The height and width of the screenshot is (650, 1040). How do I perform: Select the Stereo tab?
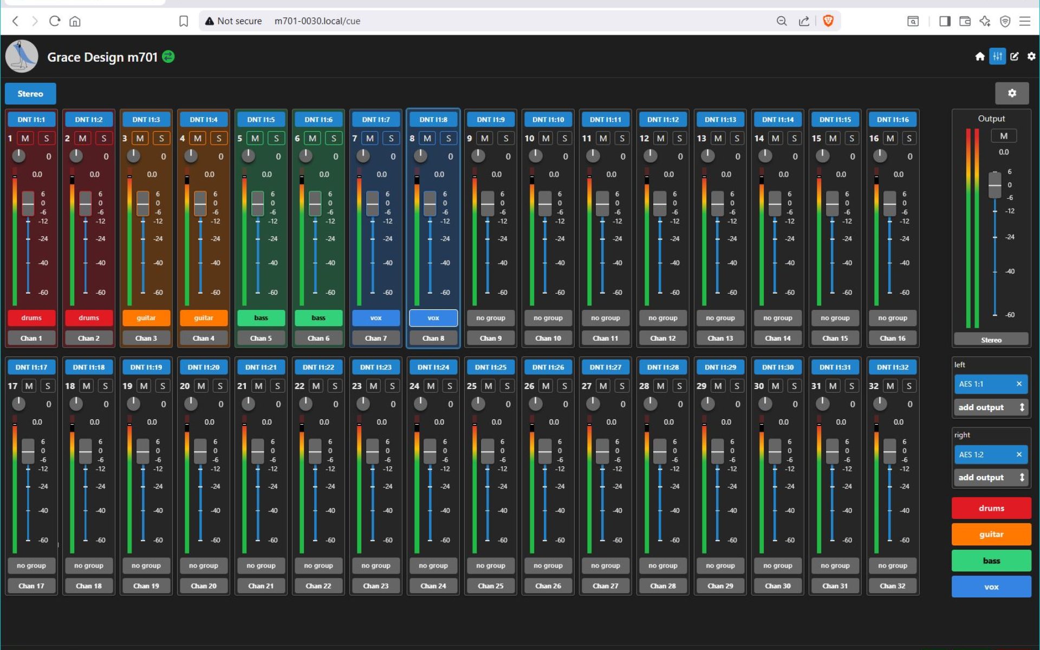[30, 93]
